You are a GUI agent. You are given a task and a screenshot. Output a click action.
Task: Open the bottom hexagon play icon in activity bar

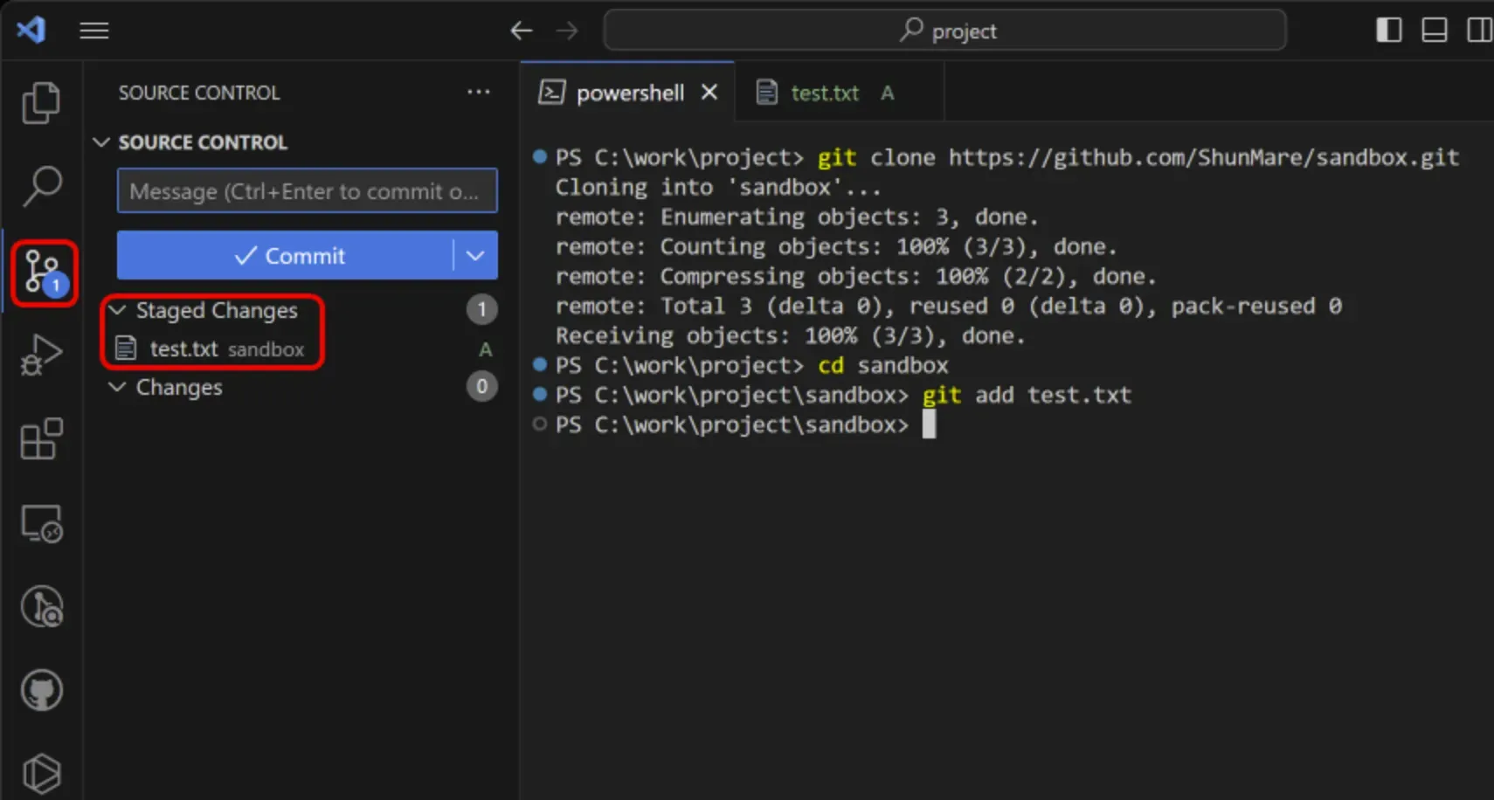(x=41, y=774)
